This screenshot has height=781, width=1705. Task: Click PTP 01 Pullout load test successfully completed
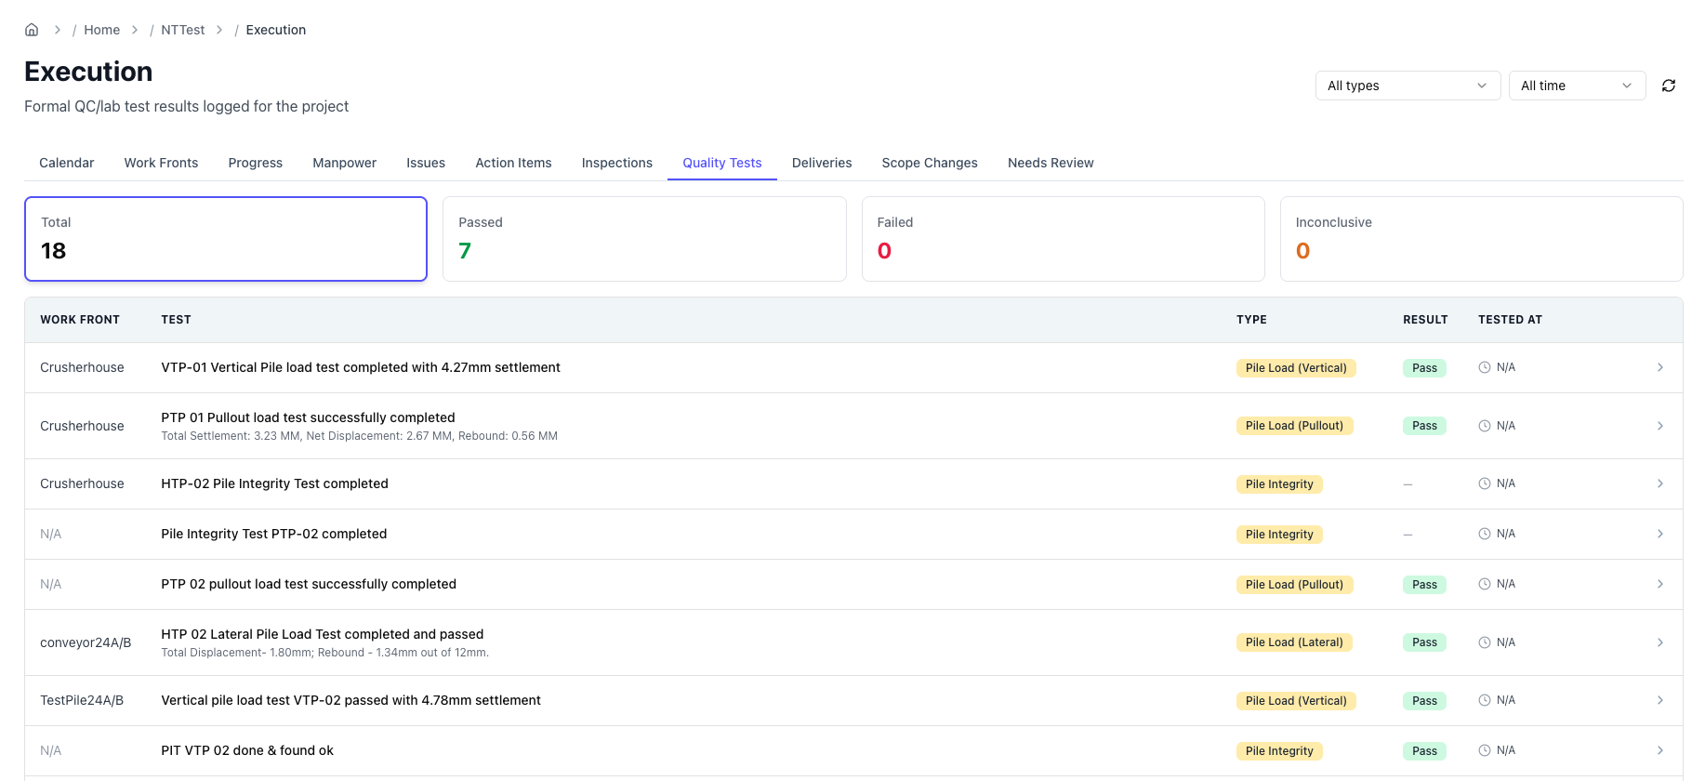(308, 417)
